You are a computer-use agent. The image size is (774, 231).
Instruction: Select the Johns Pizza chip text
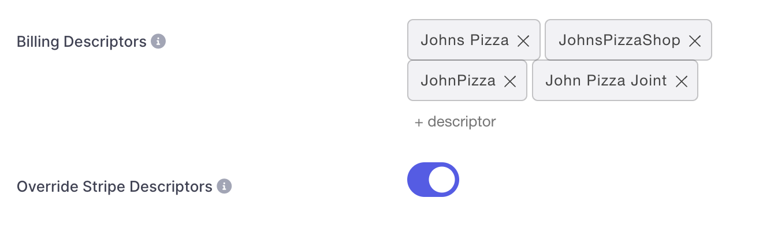tap(465, 40)
